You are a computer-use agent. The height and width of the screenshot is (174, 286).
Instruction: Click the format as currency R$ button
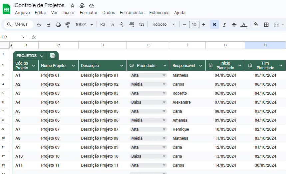coord(103,24)
